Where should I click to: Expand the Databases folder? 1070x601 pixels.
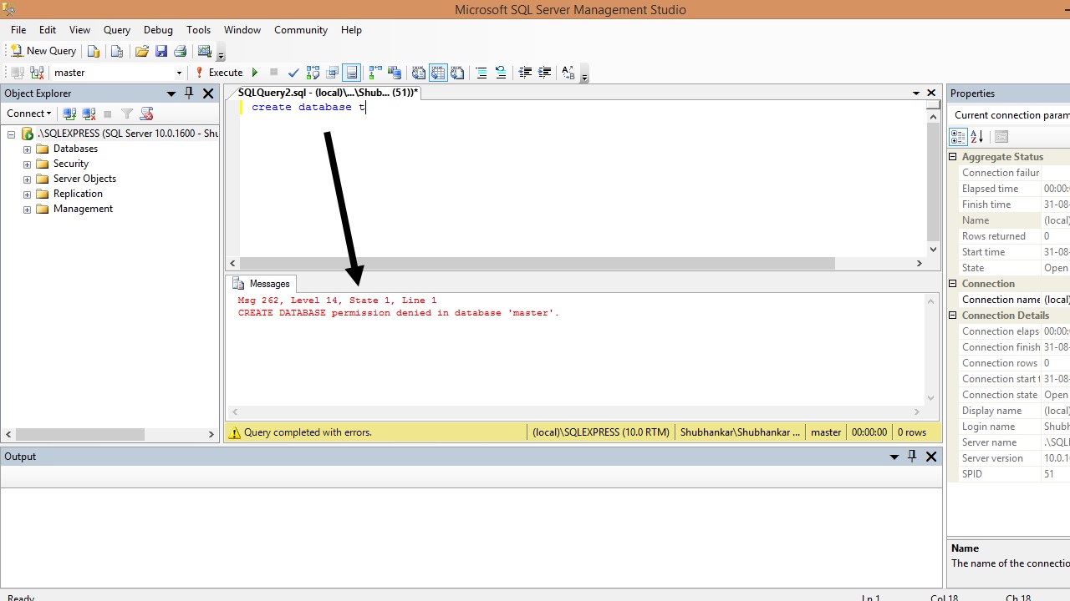click(x=27, y=149)
